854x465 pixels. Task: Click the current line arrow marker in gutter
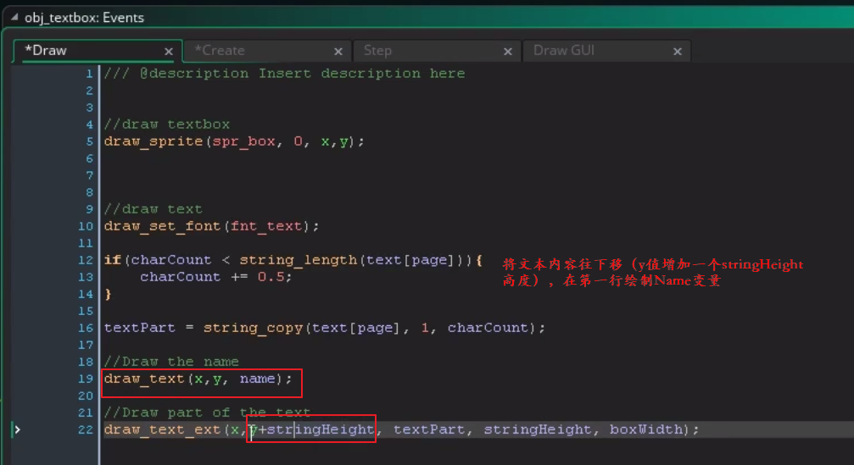point(18,429)
